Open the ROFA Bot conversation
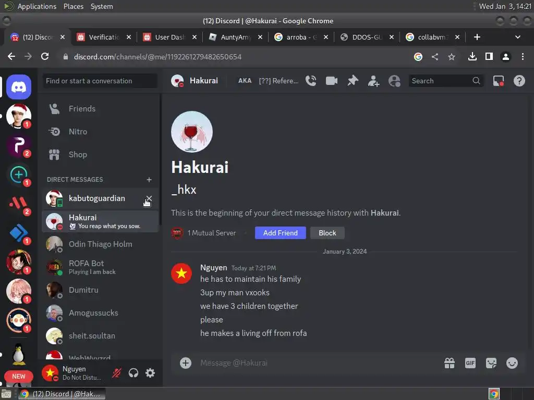The width and height of the screenshot is (534, 400). tap(100, 267)
